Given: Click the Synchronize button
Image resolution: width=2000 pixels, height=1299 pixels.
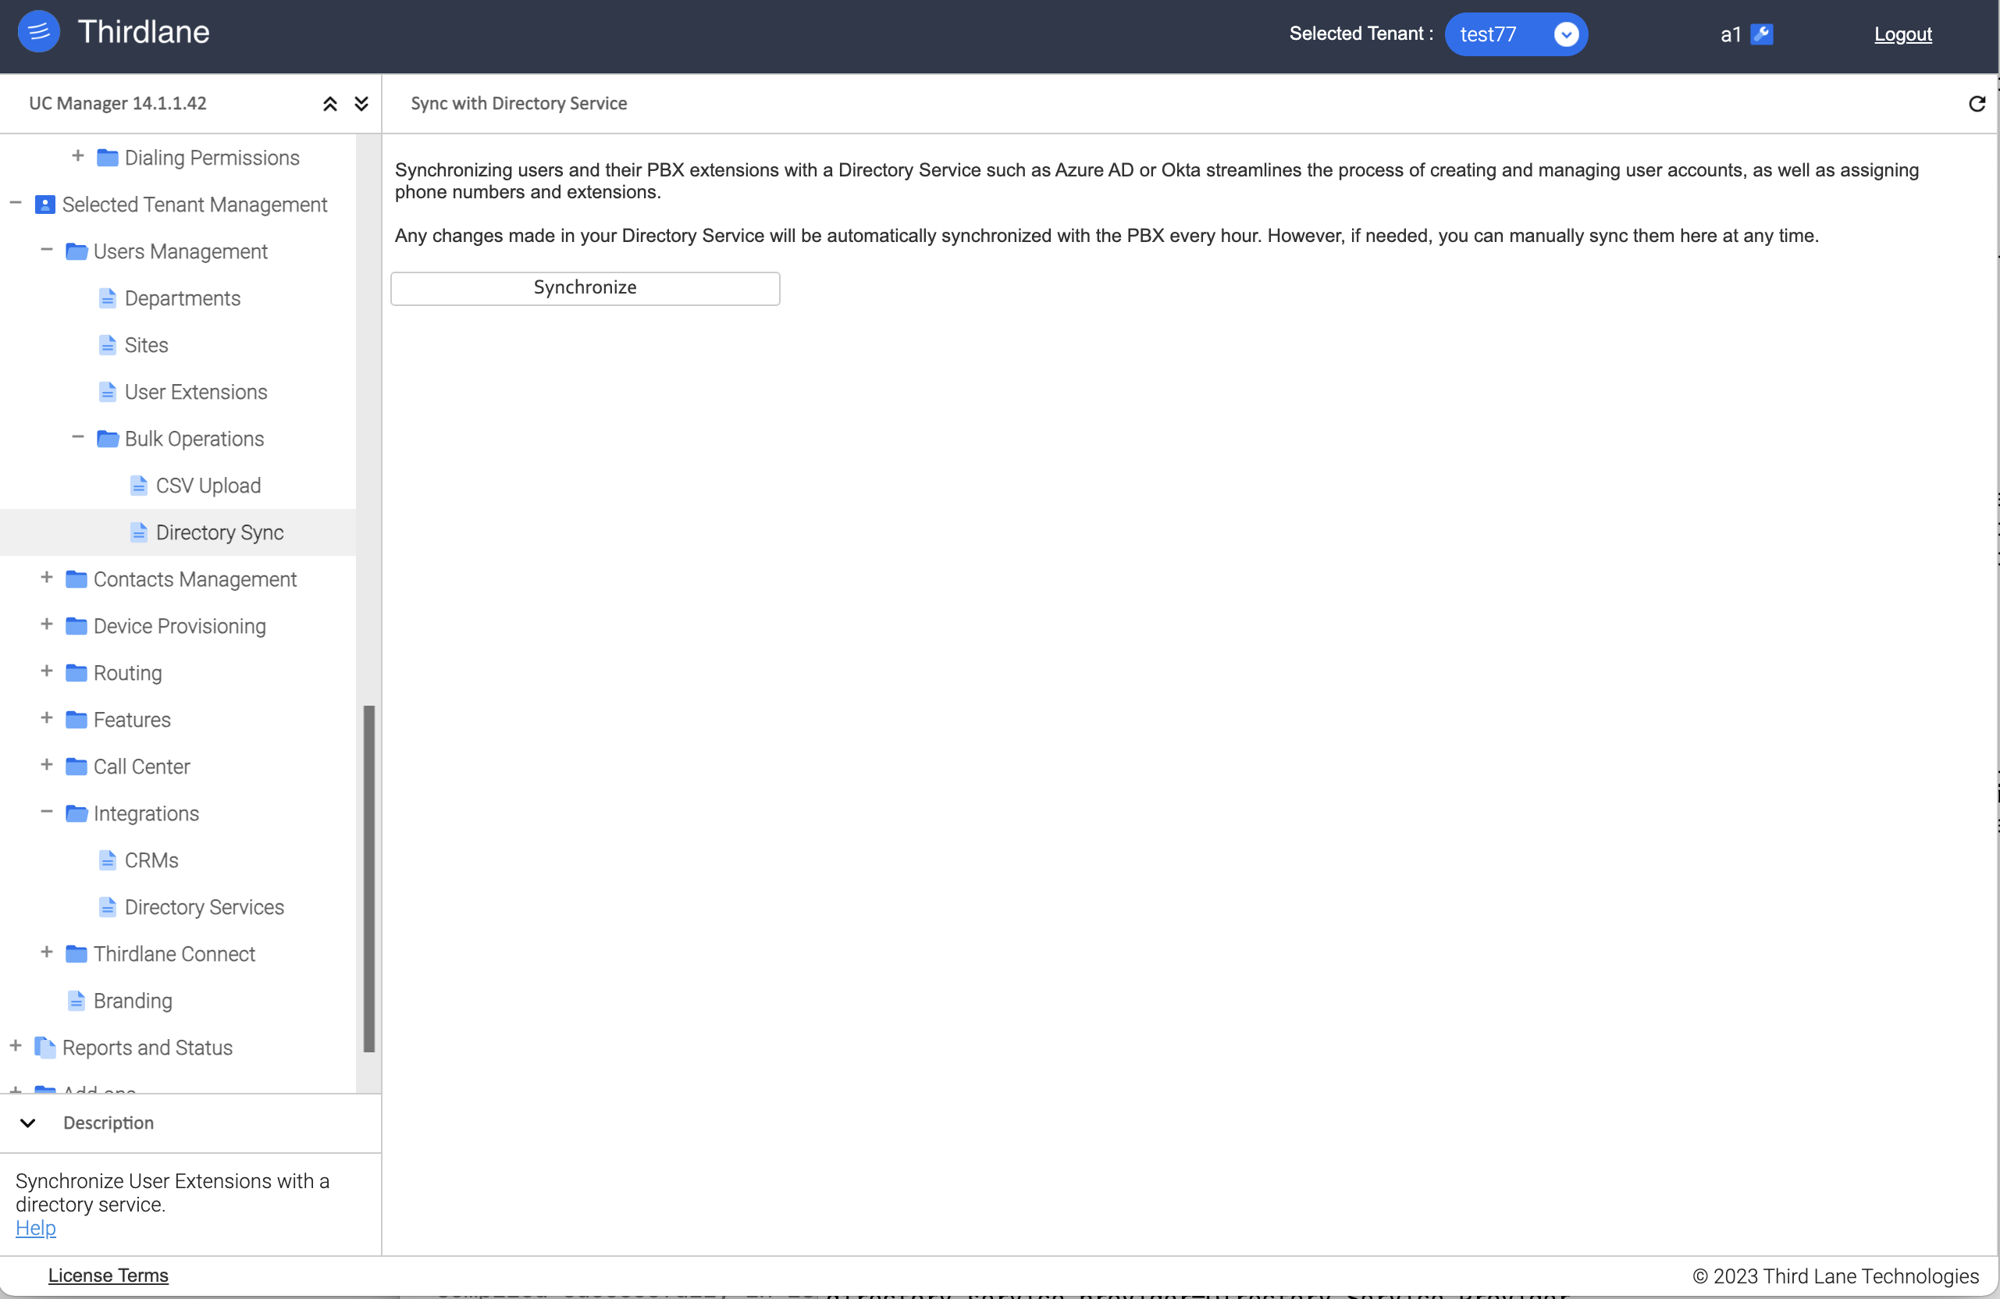Looking at the screenshot, I should pos(585,286).
